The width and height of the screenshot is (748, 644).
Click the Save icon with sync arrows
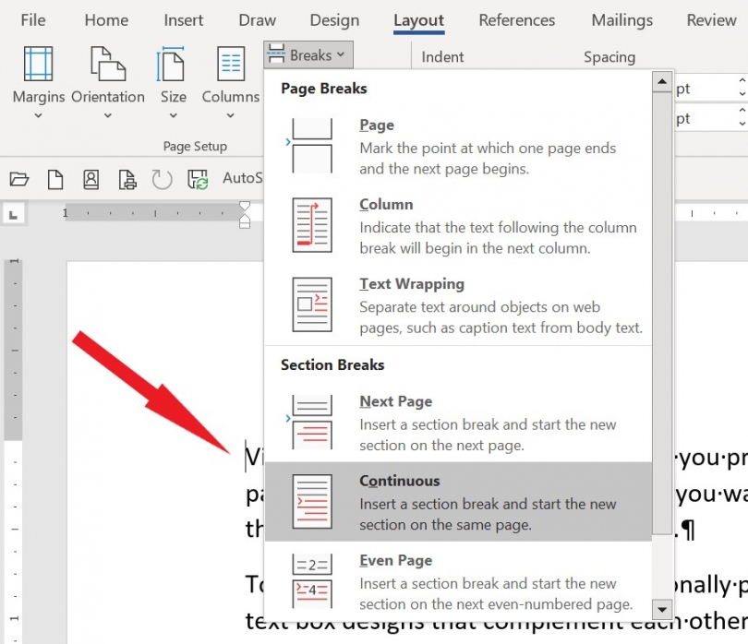196,178
